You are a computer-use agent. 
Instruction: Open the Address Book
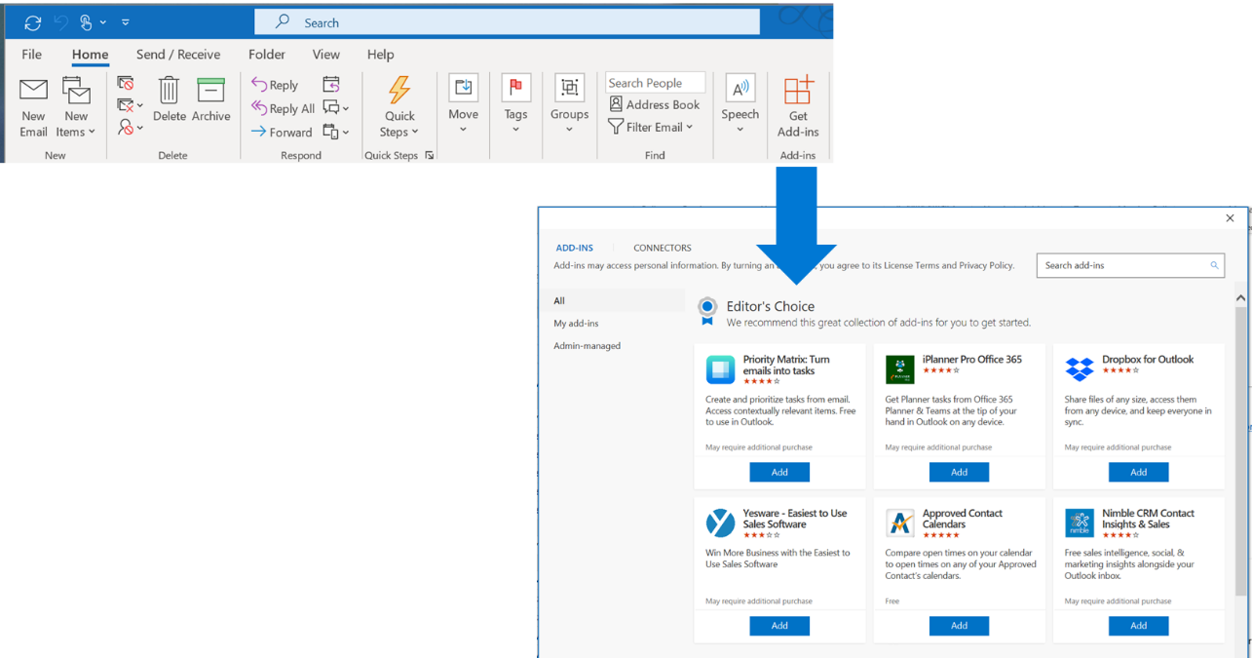[x=655, y=104]
